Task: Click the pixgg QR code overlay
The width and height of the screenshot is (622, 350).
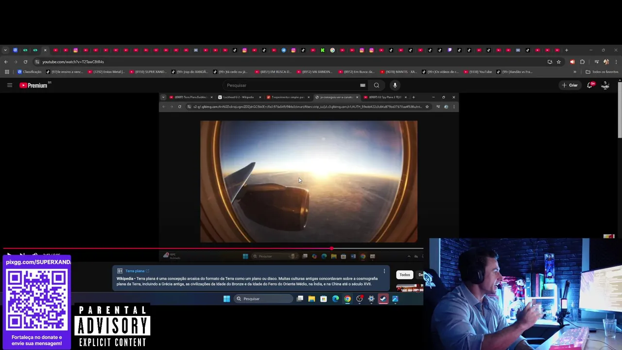Action: pos(36,299)
